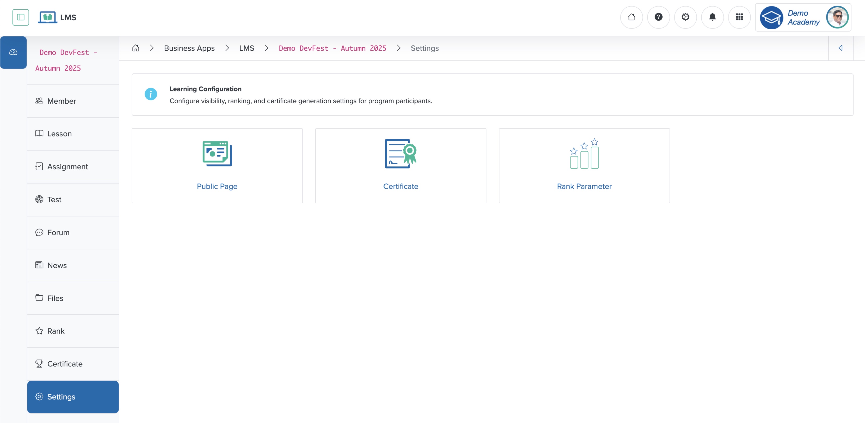Open the global settings gear icon
This screenshot has height=423, width=865.
coord(685,17)
